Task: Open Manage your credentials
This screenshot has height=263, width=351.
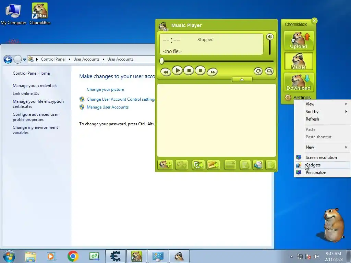Action: [35, 85]
